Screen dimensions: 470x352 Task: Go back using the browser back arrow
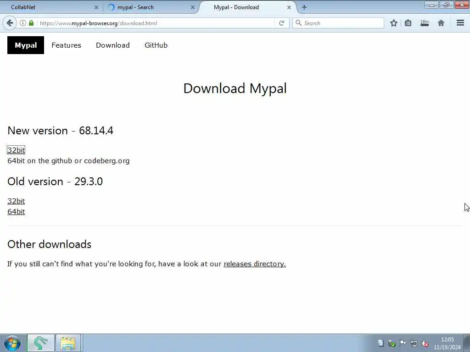pyautogui.click(x=10, y=23)
